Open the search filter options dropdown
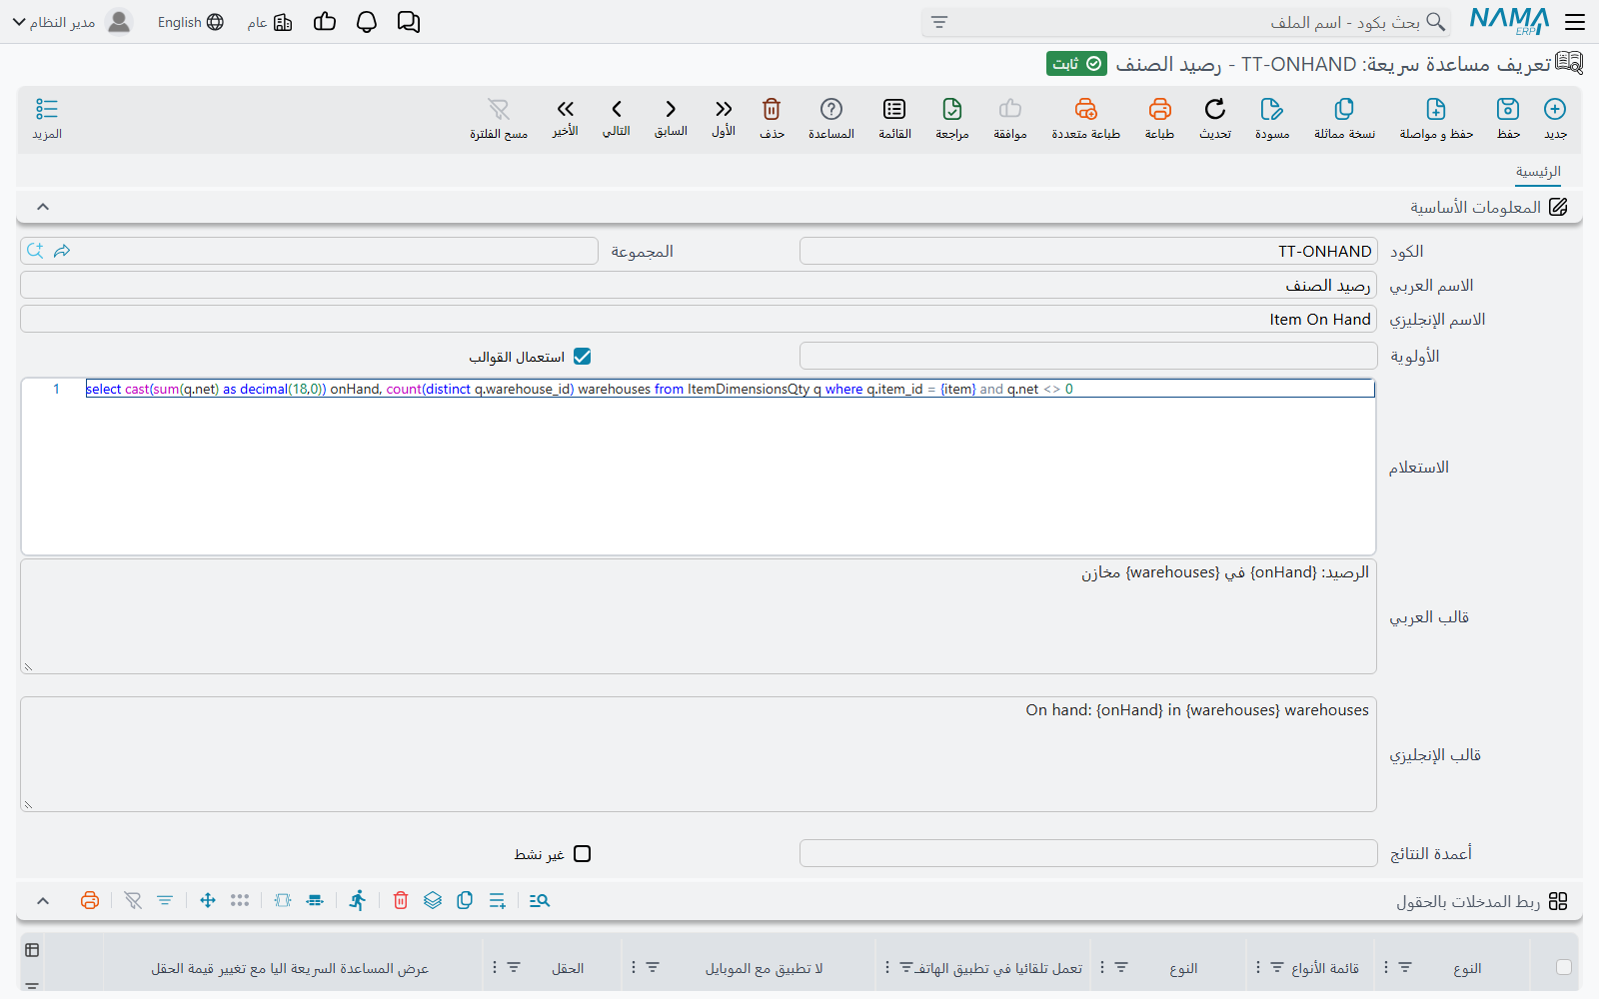 939,22
